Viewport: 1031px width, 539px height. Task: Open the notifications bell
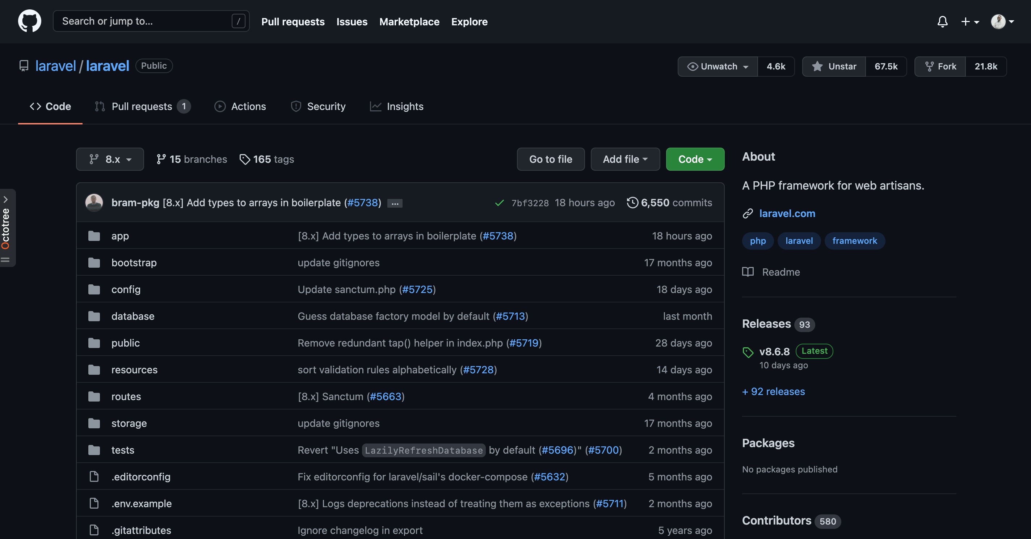click(942, 22)
